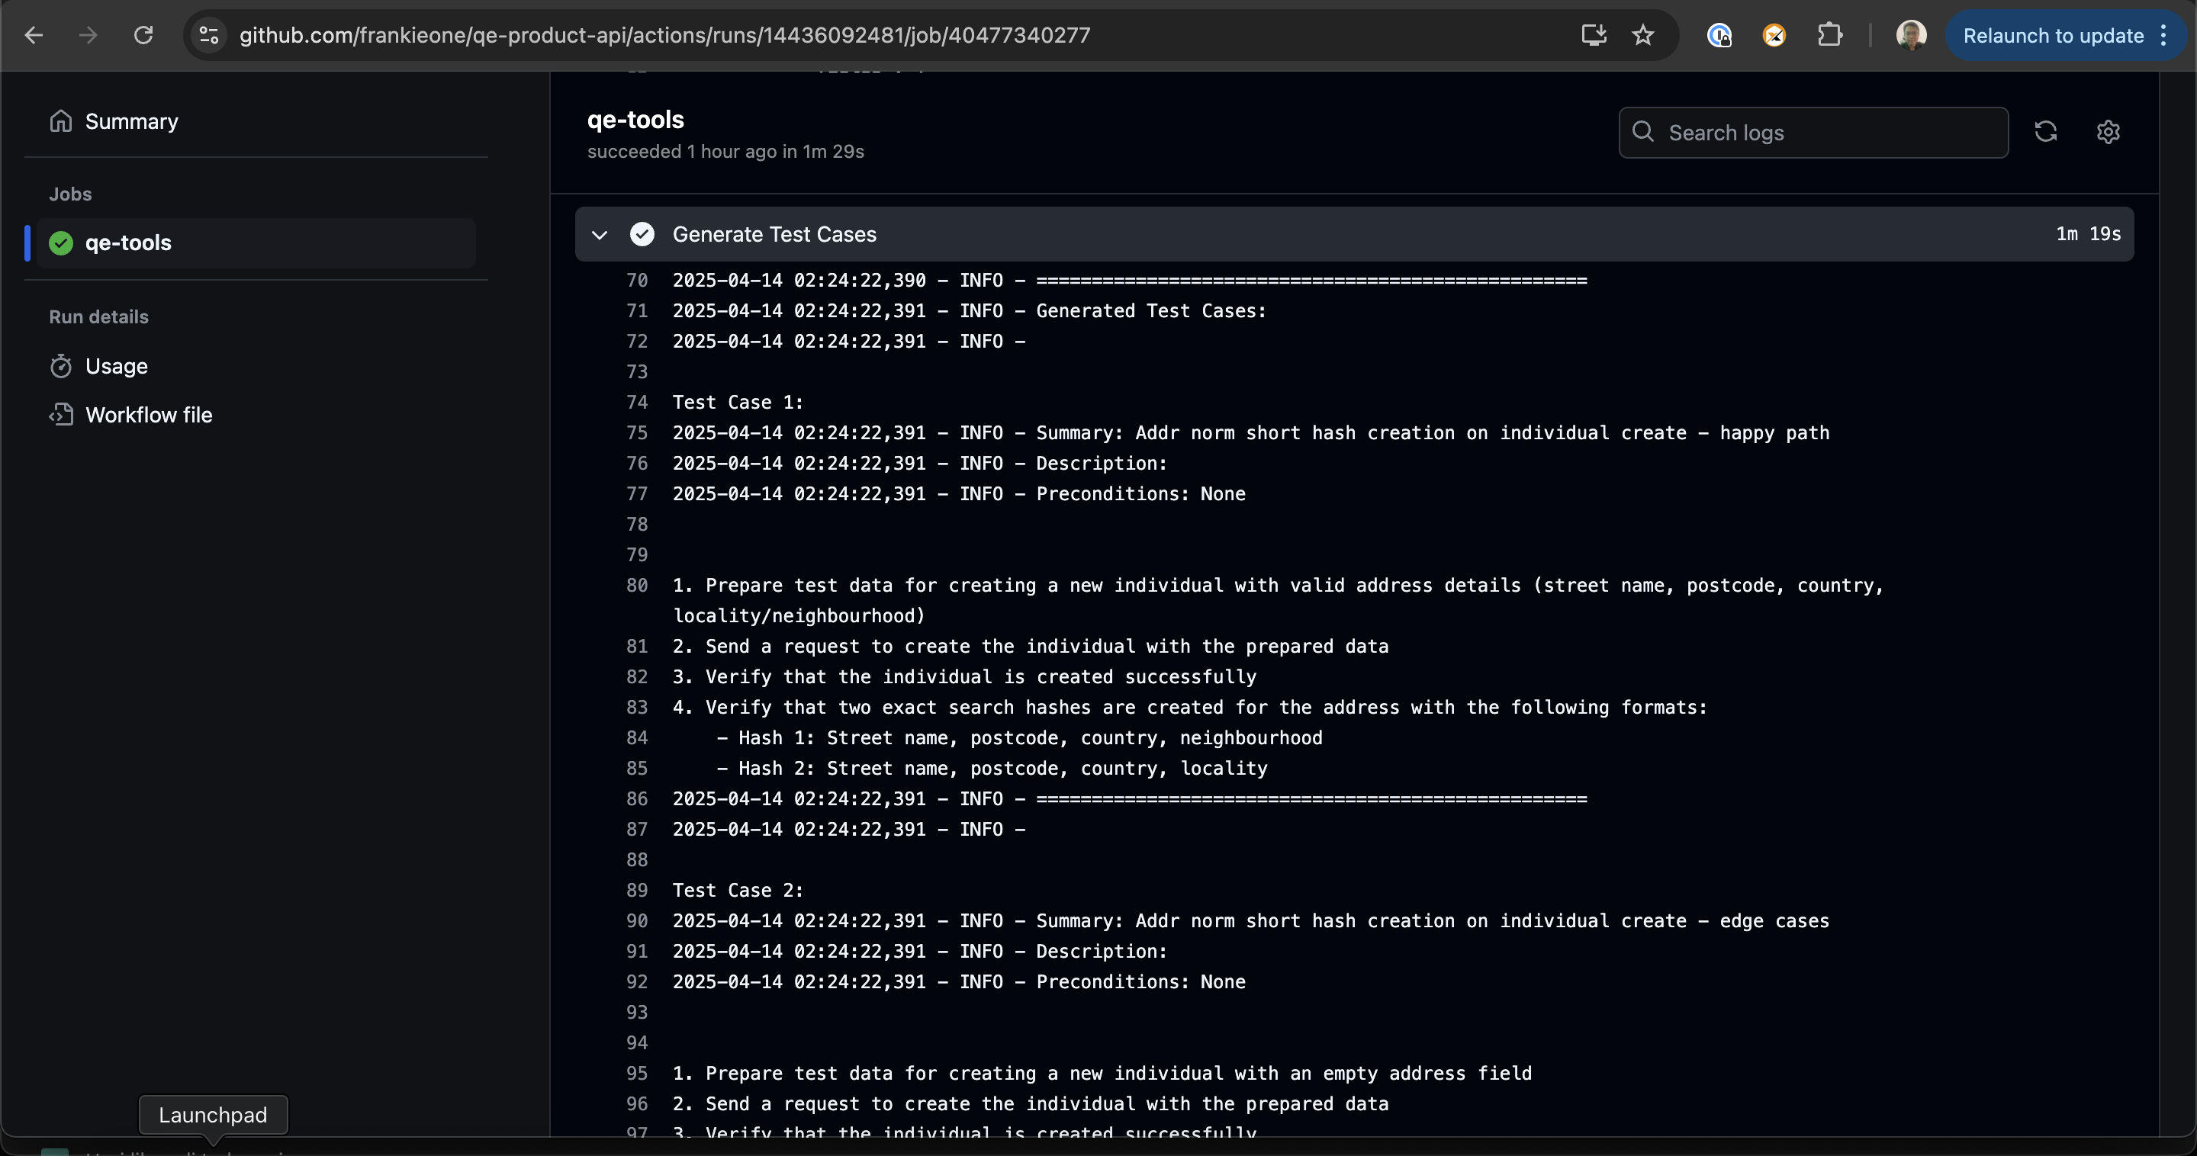The width and height of the screenshot is (2197, 1156).
Task: Click the green qe-tools success icon
Action: 60,243
